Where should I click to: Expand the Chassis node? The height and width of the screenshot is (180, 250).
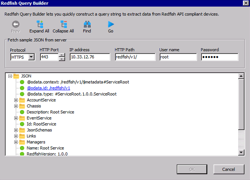16,106
